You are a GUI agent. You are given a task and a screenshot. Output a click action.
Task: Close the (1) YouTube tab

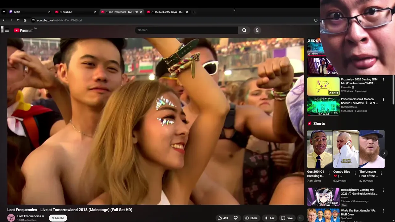(x=95, y=12)
